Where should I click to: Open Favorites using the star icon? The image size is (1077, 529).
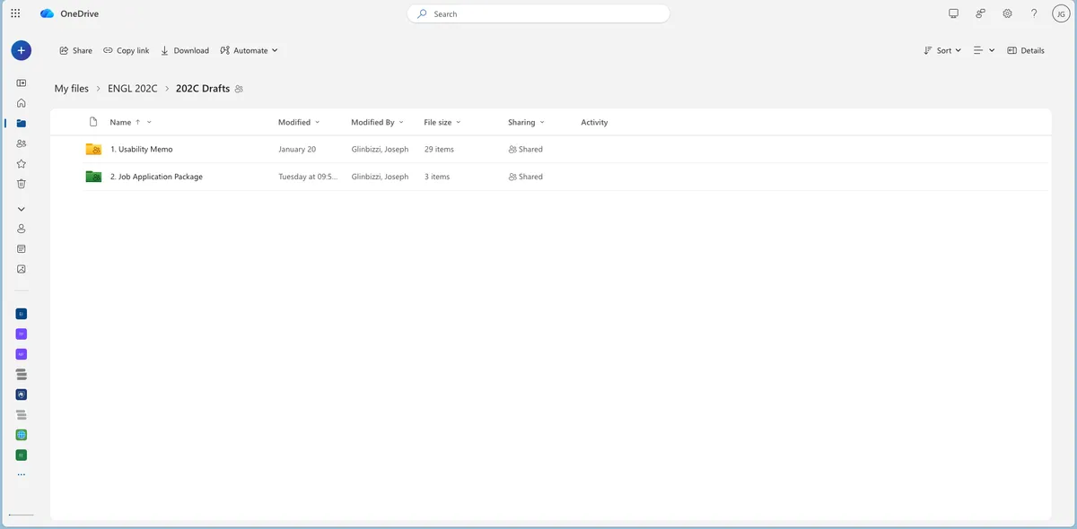pos(21,163)
